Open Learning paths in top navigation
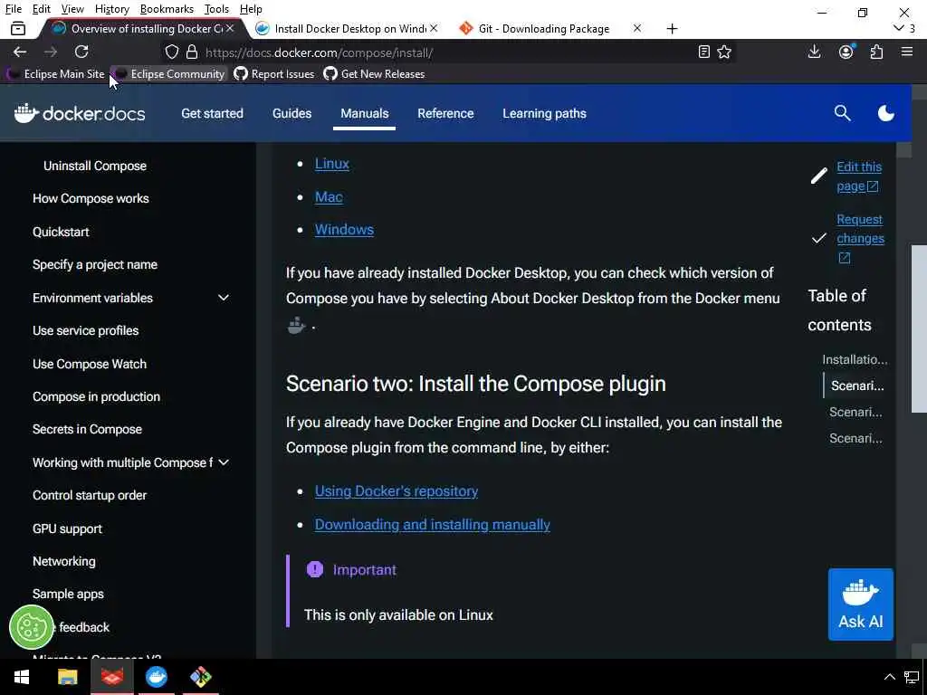The image size is (927, 695). (x=544, y=113)
